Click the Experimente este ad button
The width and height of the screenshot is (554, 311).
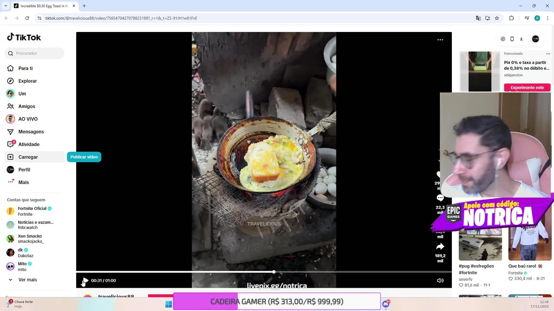527,87
